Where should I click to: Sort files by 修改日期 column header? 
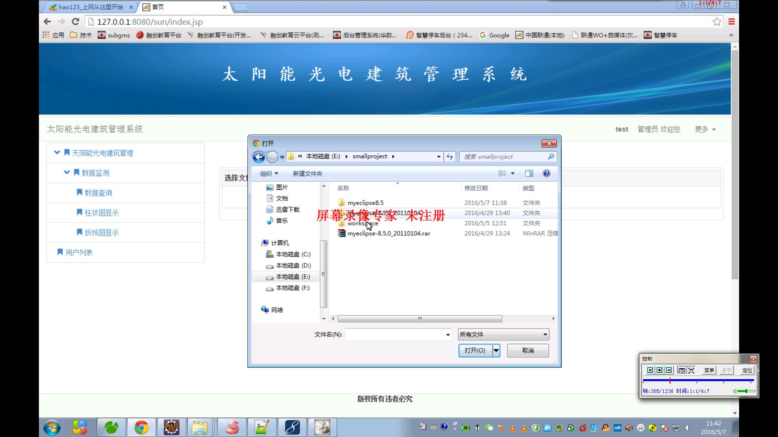(x=476, y=188)
